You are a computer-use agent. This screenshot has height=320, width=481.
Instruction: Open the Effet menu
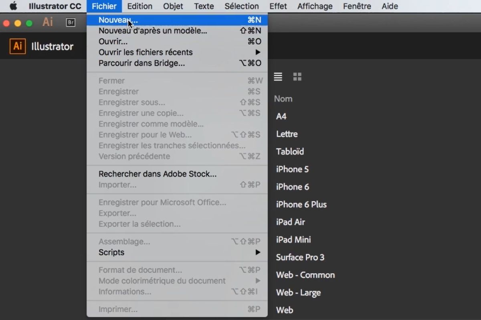(x=278, y=6)
